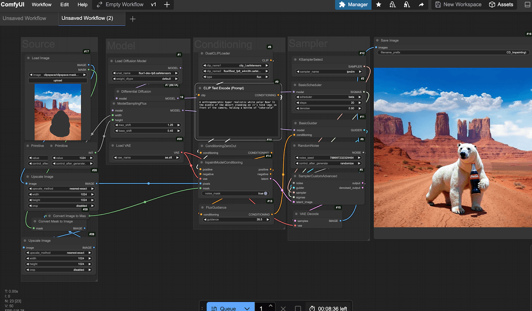Click the denoise 0.90 value slider
Viewport: 532px width, 311px height.
pyautogui.click(x=329, y=108)
